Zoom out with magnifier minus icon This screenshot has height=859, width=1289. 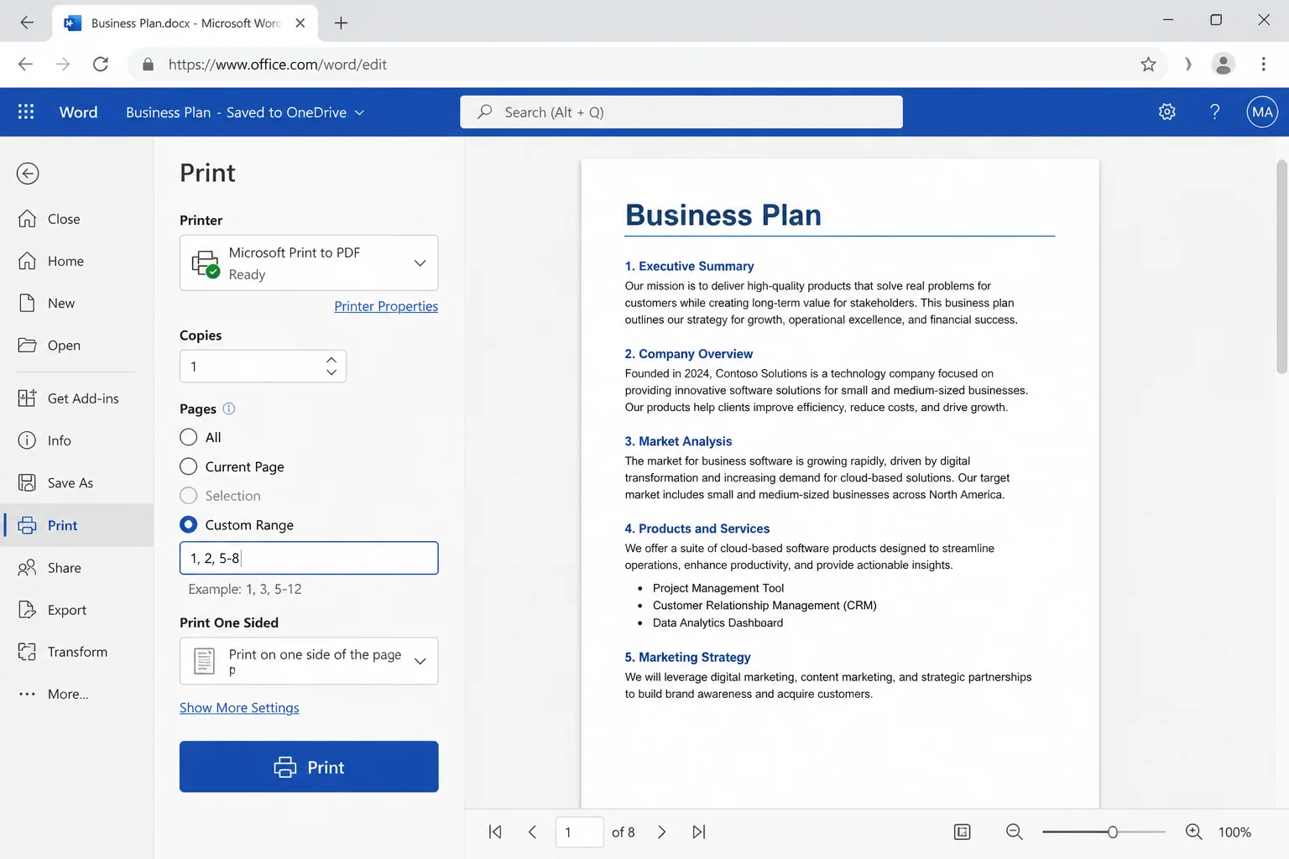tap(1014, 832)
